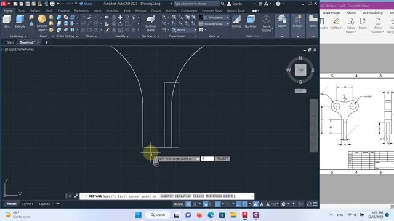Click the status bar Customization menu icon
This screenshot has width=394, height=221.
click(315, 204)
